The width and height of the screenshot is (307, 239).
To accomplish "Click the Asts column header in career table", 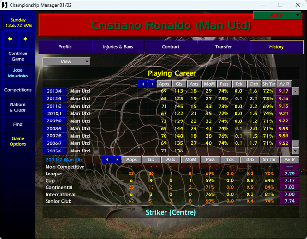I will pyautogui.click(x=194, y=84).
